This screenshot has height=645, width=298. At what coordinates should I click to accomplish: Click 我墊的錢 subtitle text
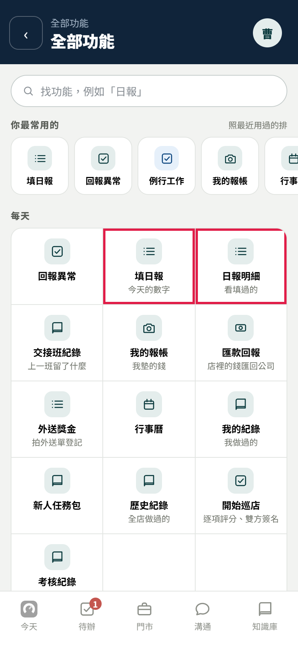click(x=149, y=366)
